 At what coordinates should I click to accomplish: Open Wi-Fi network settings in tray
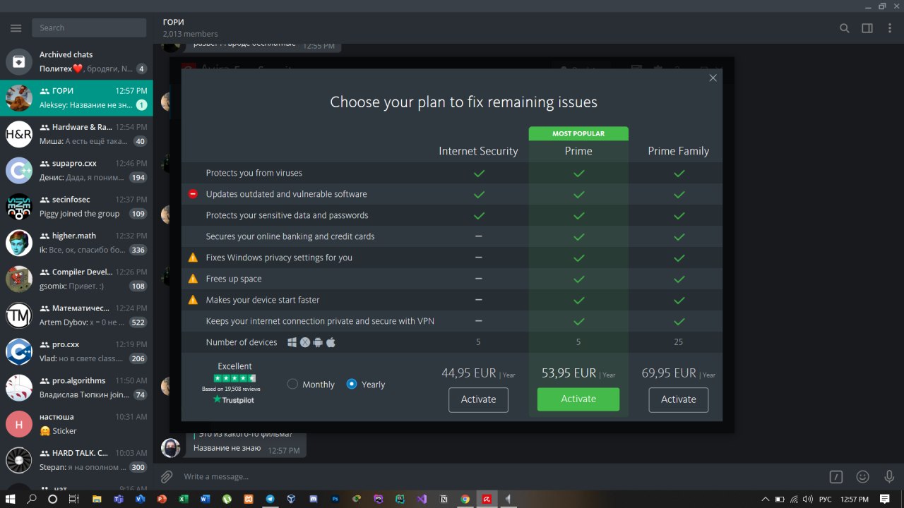[794, 499]
